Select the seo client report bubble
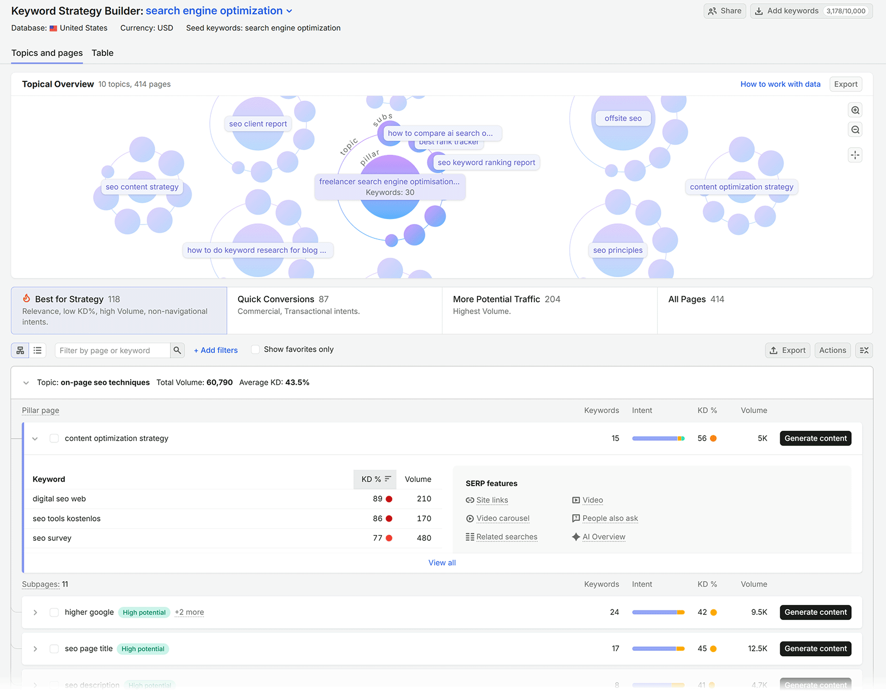Viewport: 886px width, 694px height. coord(258,124)
